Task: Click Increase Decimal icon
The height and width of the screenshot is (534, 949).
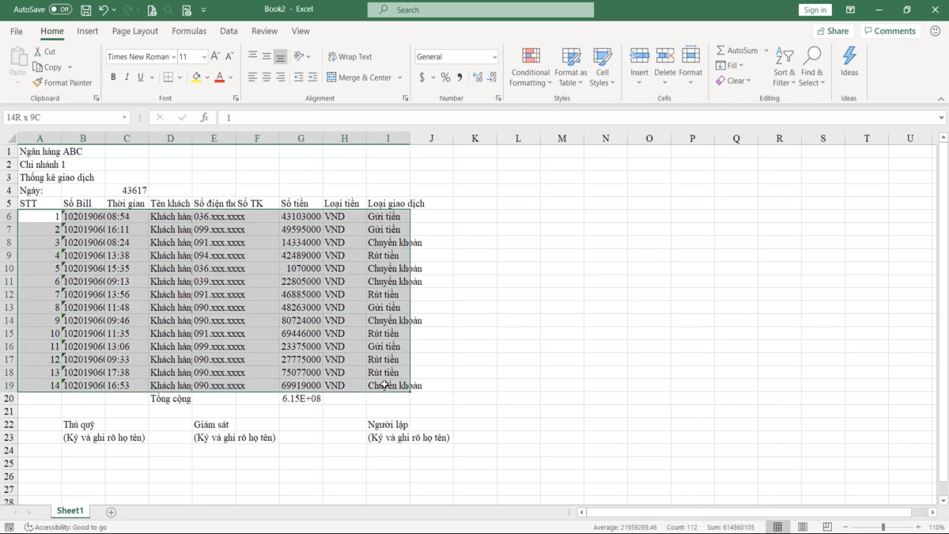Action: point(478,78)
